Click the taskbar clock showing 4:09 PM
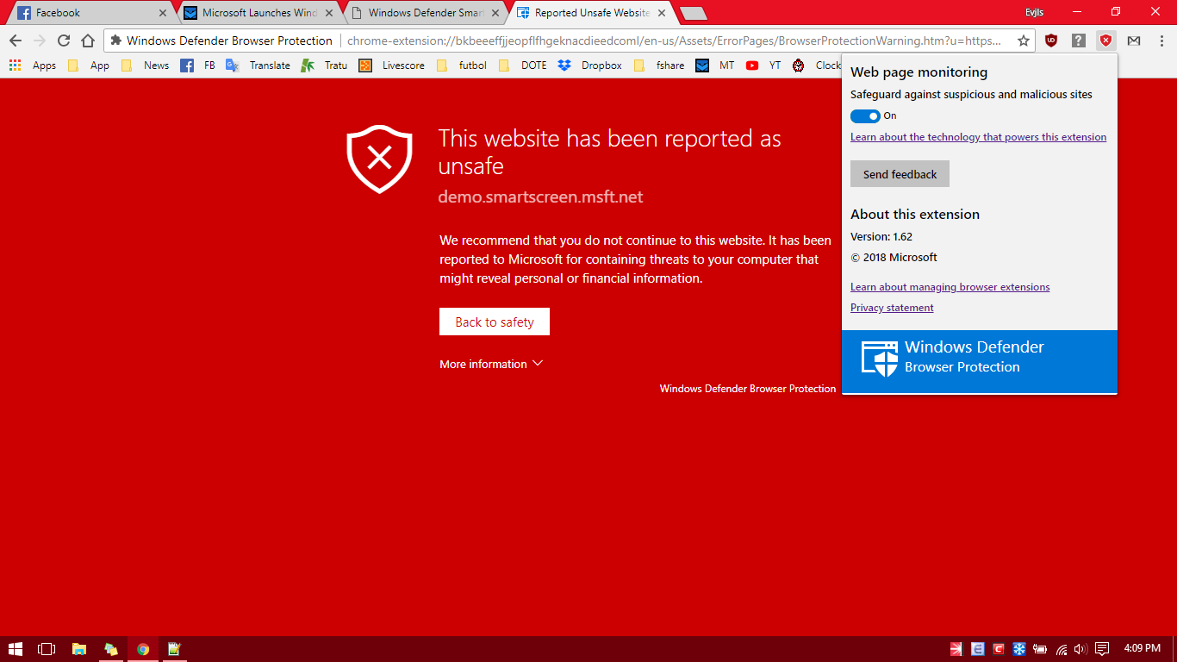The height and width of the screenshot is (662, 1177). 1142,648
